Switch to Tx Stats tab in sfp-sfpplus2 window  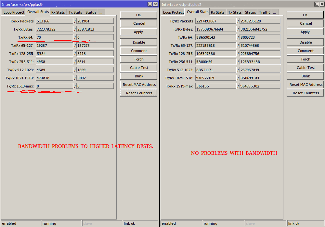tap(235, 12)
